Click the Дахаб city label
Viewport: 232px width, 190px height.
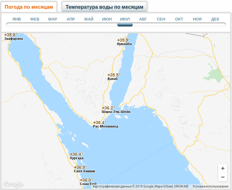click(x=113, y=79)
